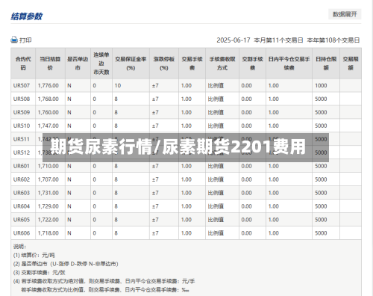Viewport: 373px width, 296px height.
Task: Select the text 本年第108个交易日
Action: tap(333, 40)
